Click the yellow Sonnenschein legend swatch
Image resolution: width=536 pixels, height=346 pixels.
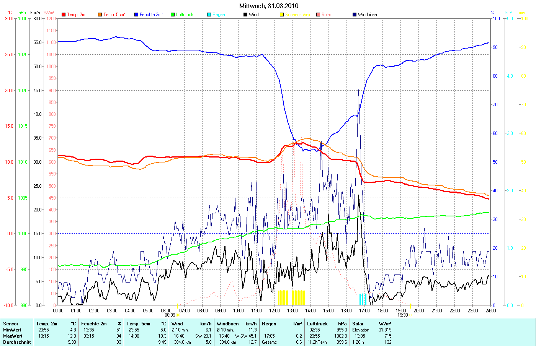coord(282,15)
